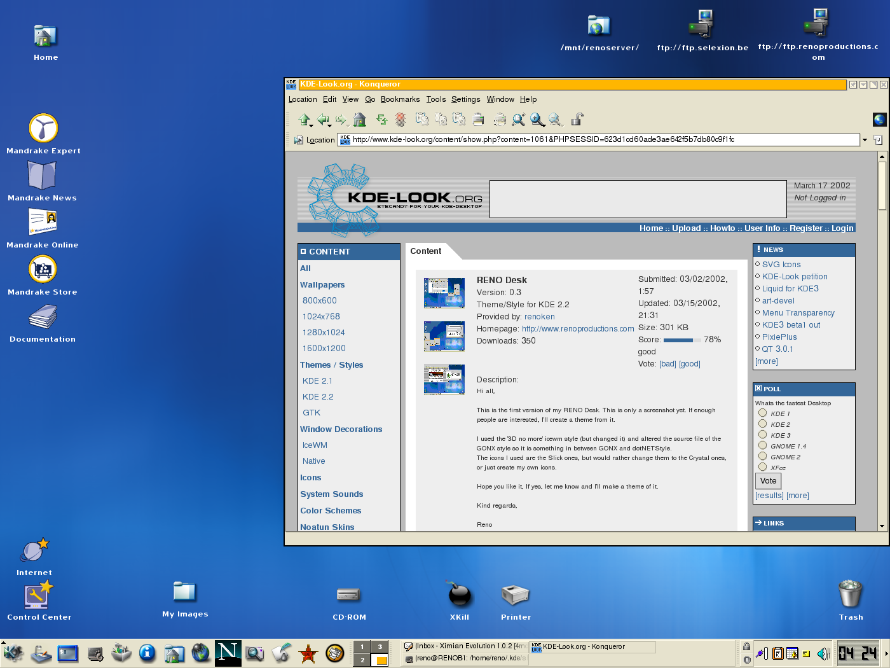890x668 pixels.
Task: Select the KDE 3 poll radio button
Action: [x=762, y=435]
